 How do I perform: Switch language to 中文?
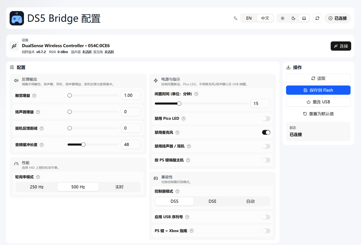click(265, 18)
